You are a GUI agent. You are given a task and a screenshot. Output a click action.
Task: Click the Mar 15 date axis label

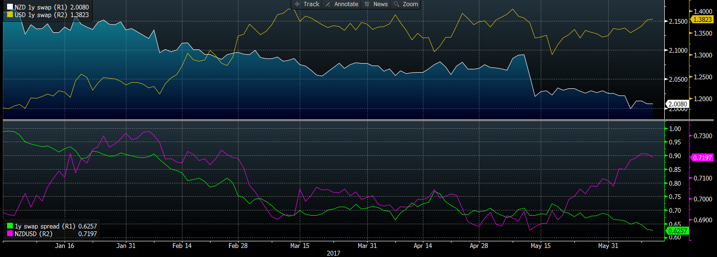click(299, 246)
